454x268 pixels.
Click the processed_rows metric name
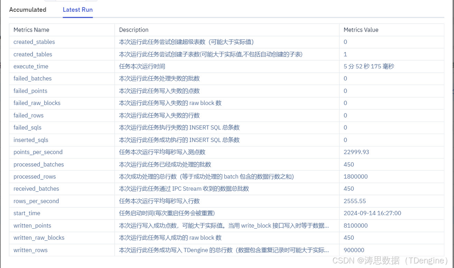pos(35,176)
